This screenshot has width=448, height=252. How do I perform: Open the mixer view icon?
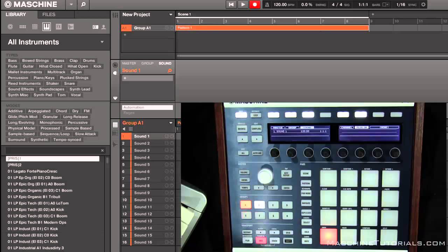[x=115, y=15]
